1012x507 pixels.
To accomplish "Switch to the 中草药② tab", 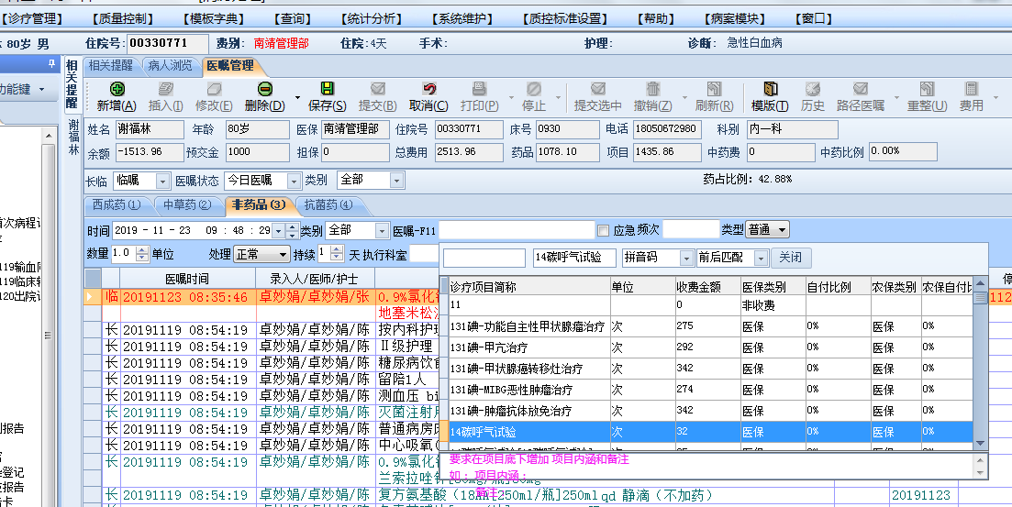I will [187, 205].
